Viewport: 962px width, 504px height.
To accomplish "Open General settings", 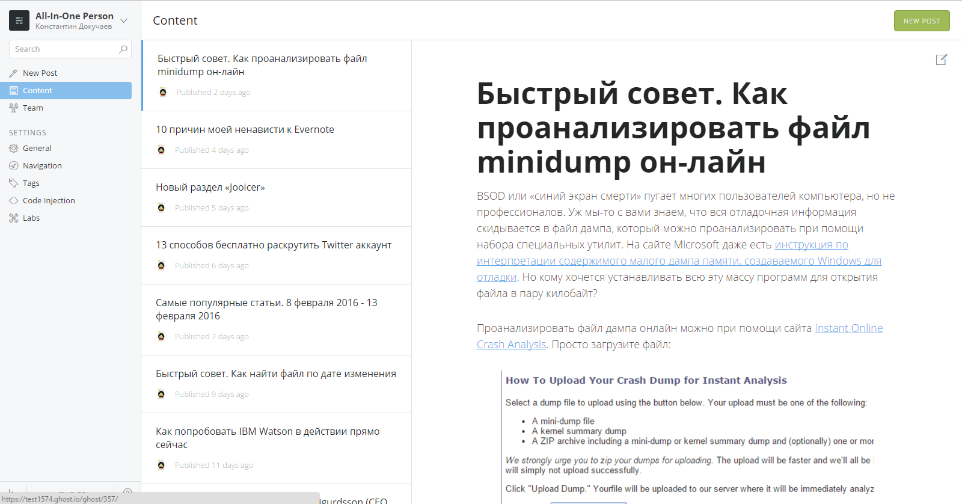I will click(x=37, y=149).
